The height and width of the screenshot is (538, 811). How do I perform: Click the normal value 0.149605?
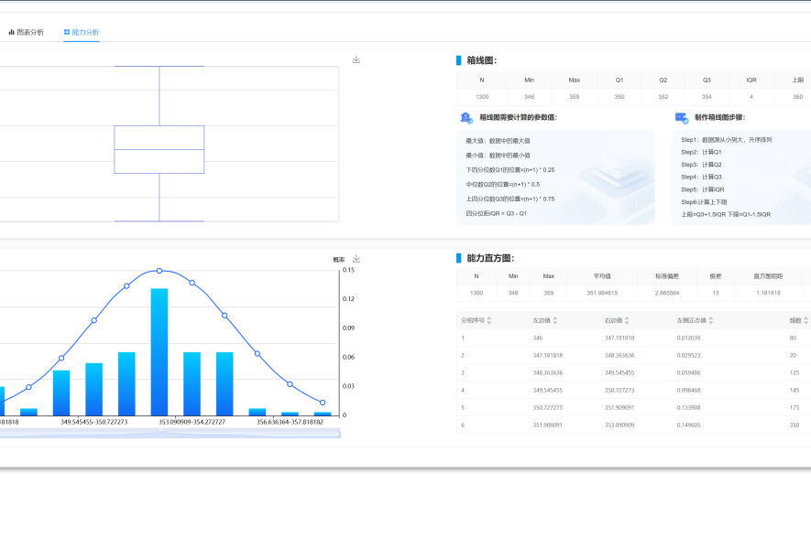coord(688,425)
